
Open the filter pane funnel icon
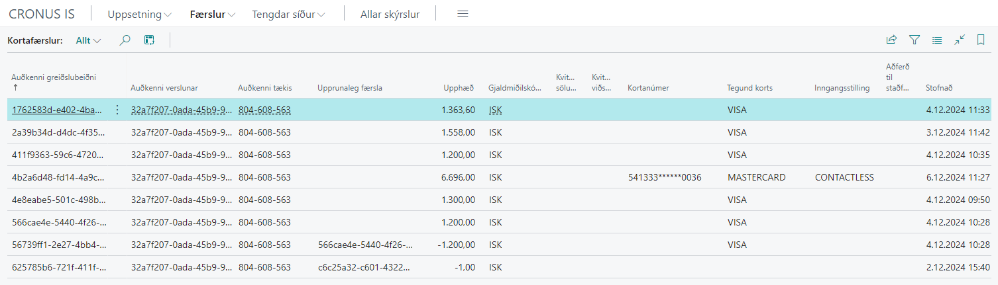coord(915,40)
